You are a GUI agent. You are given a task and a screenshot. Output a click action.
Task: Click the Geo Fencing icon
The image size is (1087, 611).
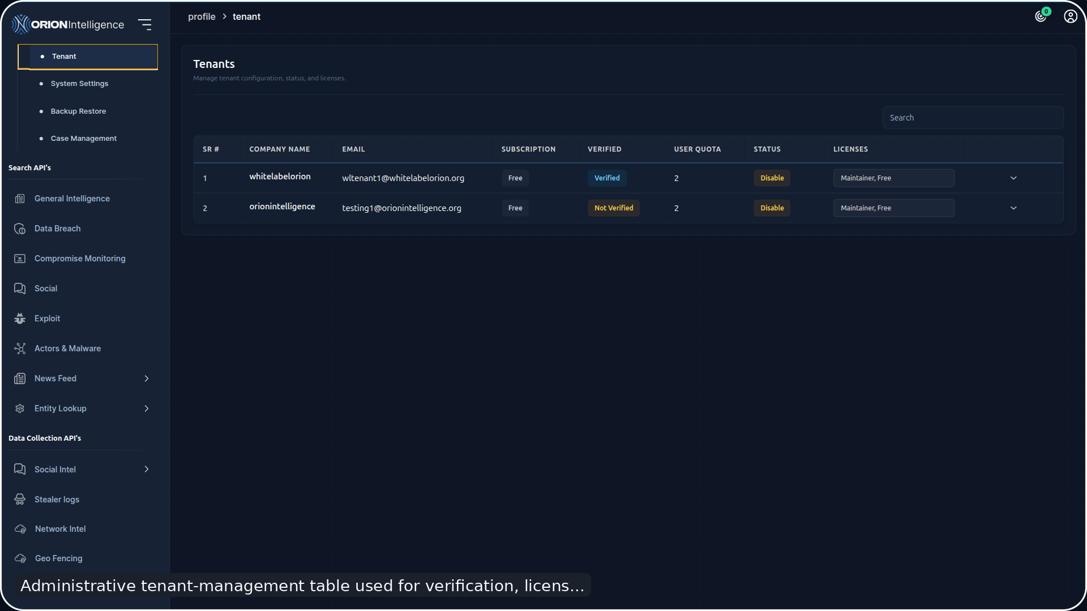click(x=20, y=558)
